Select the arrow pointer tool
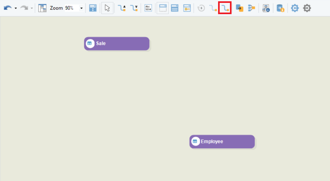Screen dimensions: 330x181 [x=107, y=8]
